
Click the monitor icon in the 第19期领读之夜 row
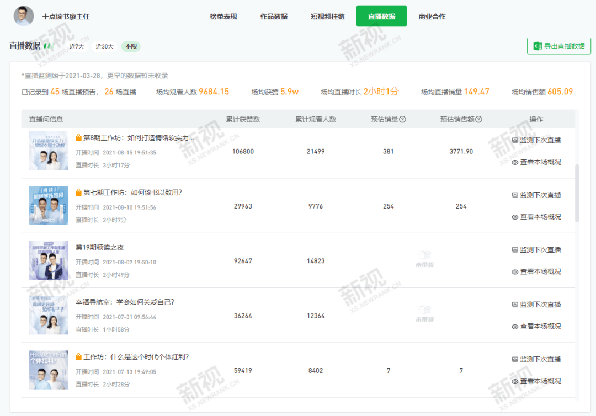(515, 249)
